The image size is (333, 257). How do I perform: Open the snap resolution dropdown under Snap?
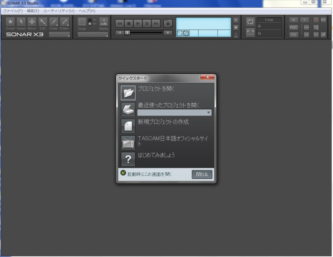pyautogui.click(x=93, y=34)
